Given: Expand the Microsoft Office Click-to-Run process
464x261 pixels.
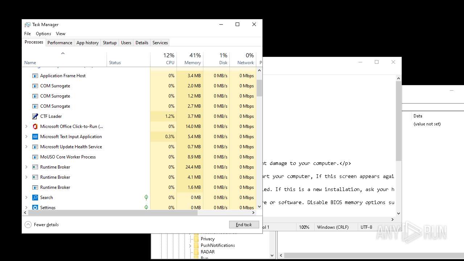Looking at the screenshot, I should [x=26, y=127].
